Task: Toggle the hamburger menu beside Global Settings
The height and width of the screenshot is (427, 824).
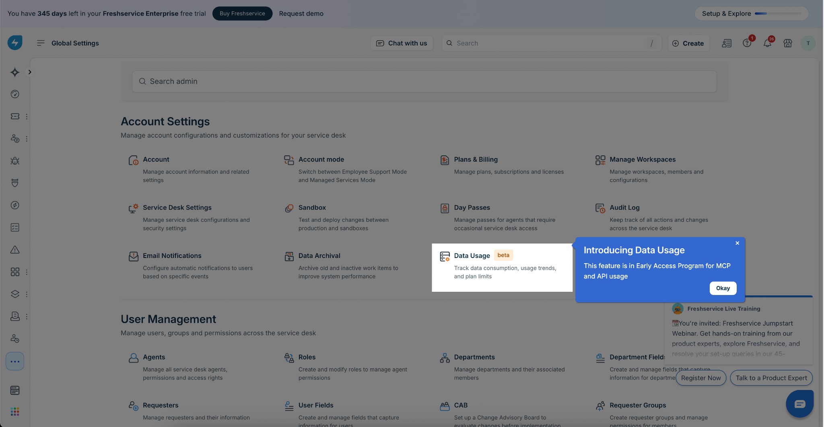Action: pos(41,43)
